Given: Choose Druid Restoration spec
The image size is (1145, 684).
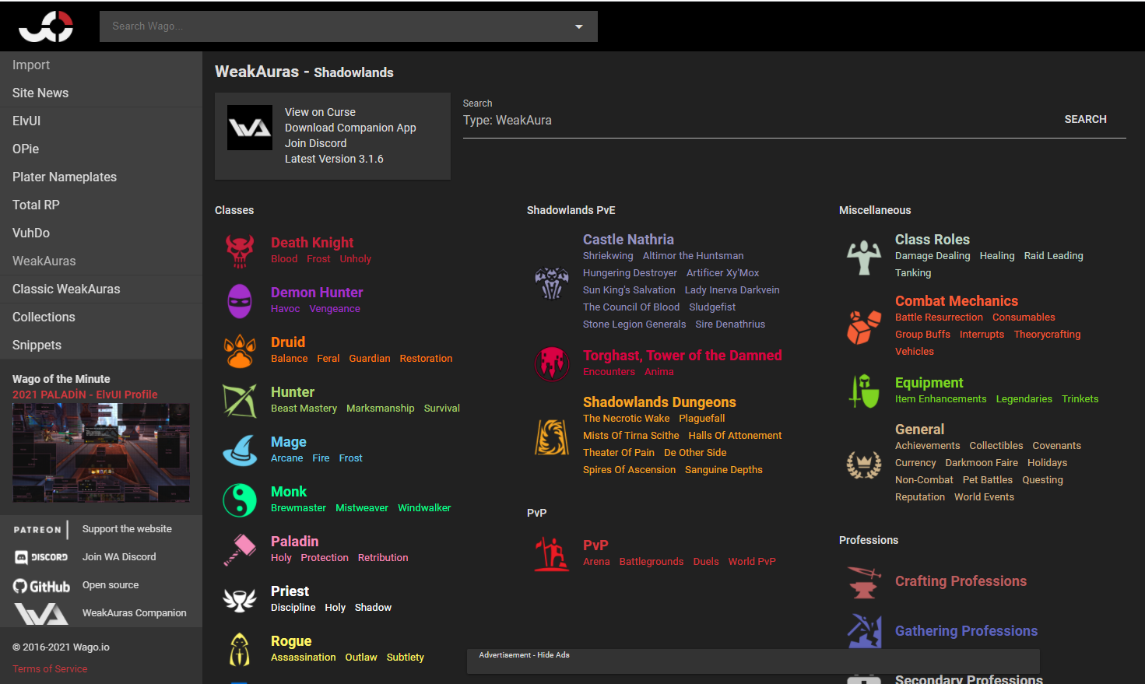Looking at the screenshot, I should 426,359.
